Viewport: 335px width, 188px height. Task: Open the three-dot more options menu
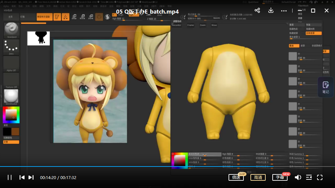pyautogui.click(x=284, y=11)
